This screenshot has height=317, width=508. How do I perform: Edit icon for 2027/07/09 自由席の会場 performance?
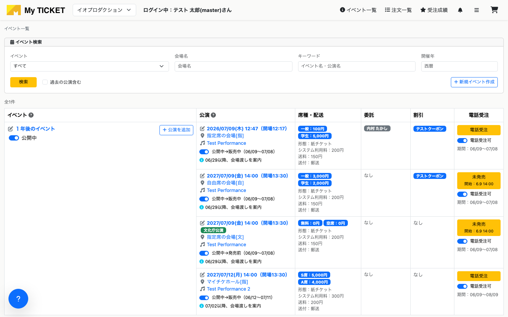(202, 176)
